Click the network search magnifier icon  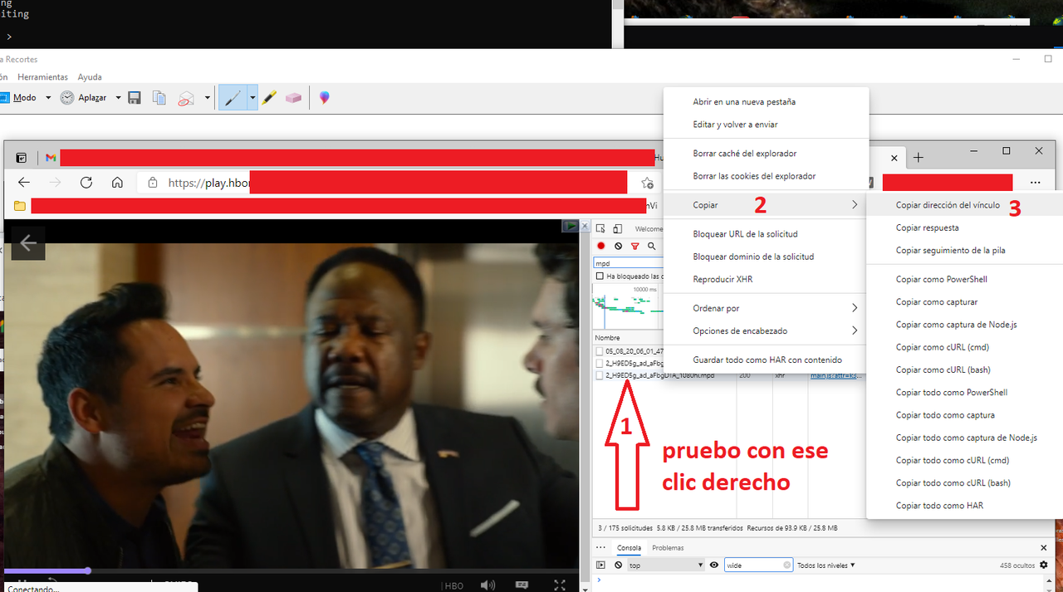(x=652, y=247)
